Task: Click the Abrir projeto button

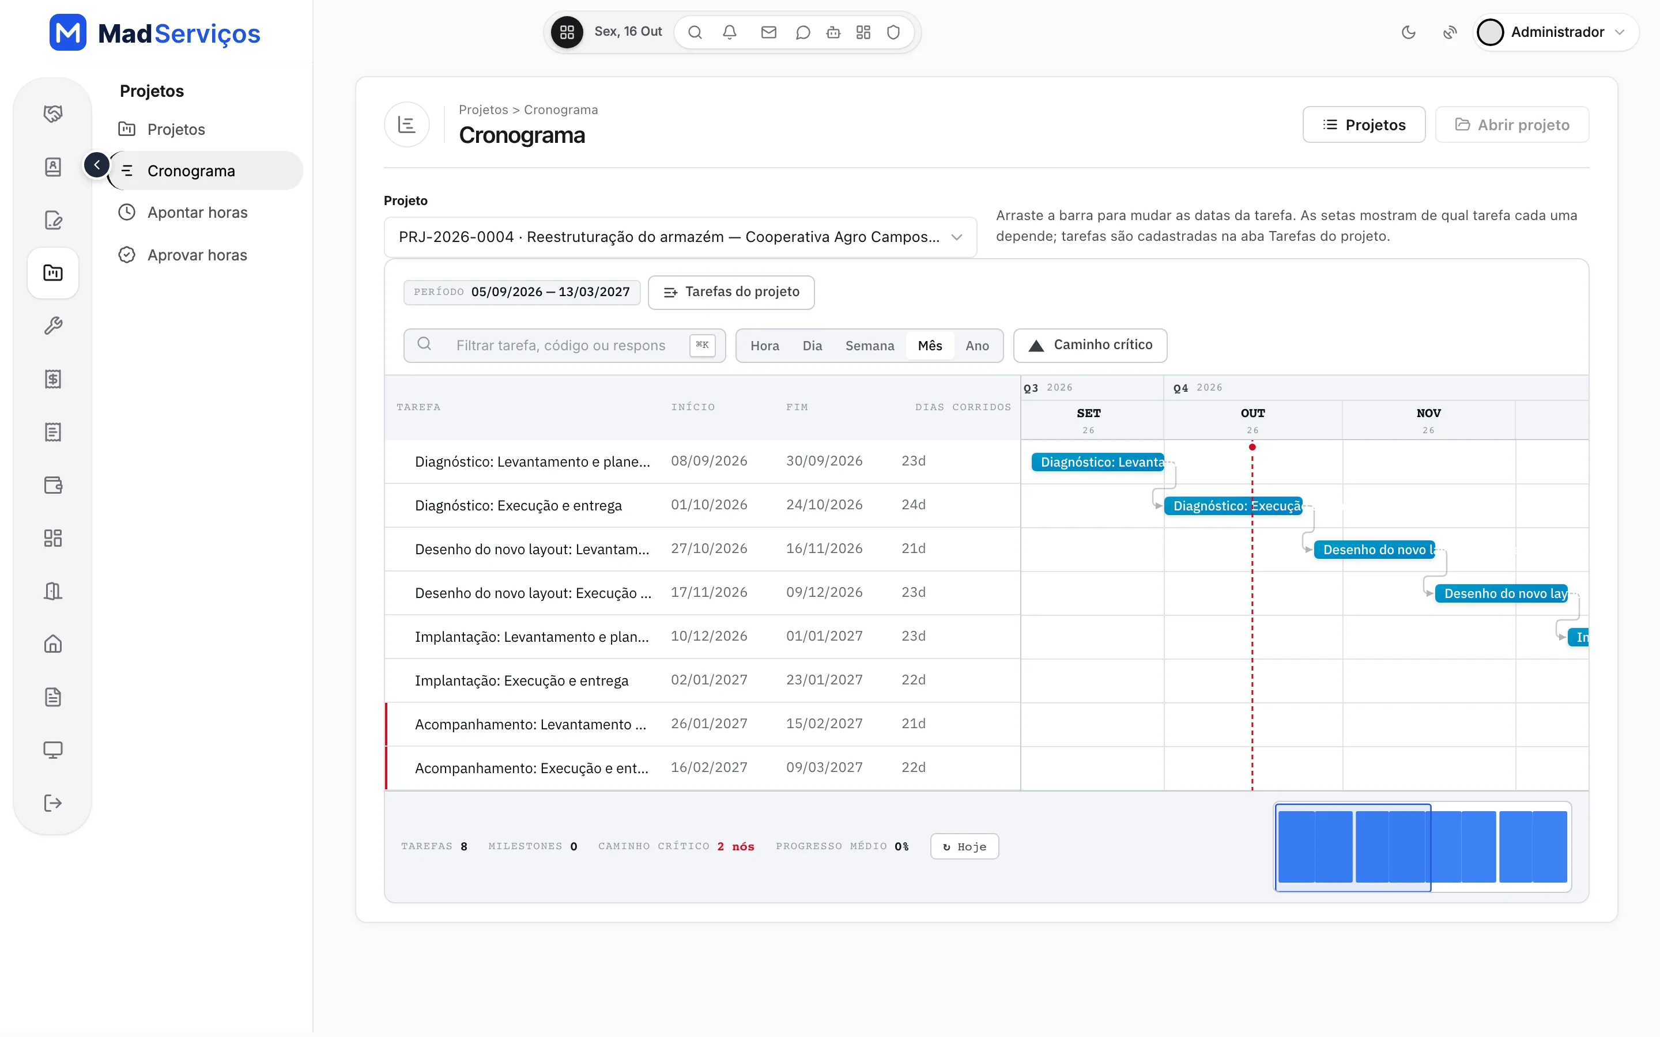Action: [1512, 125]
